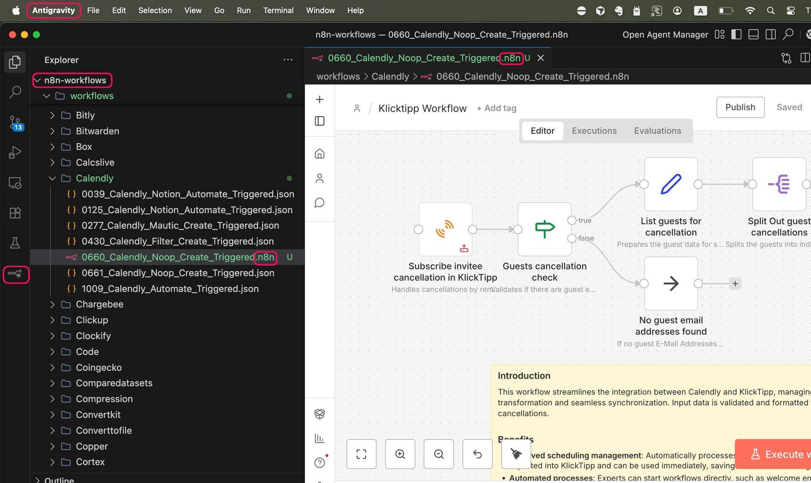Toggle the primary side bar layout icon
Viewport: 811px width, 483px height.
[736, 34]
